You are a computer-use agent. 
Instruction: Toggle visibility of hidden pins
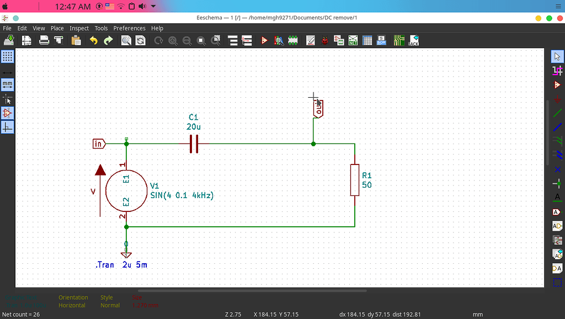coord(7,113)
